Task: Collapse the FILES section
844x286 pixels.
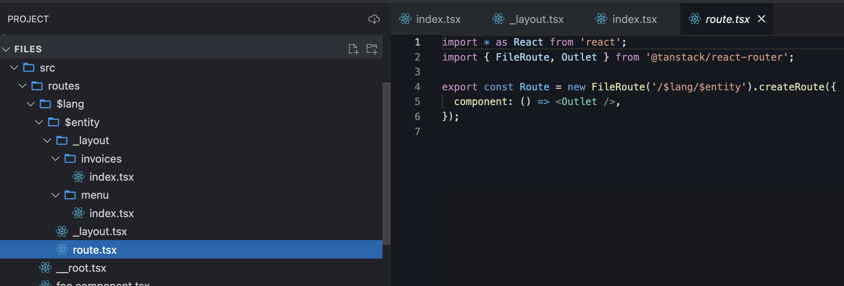Action: coord(6,49)
